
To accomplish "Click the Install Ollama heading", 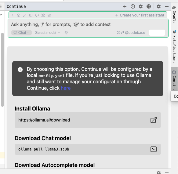I will 32,109.
